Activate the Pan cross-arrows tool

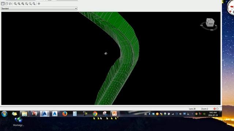39,4
